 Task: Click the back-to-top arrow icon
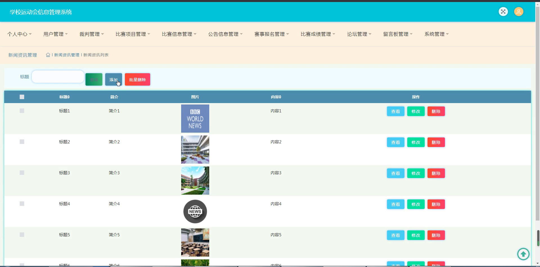[523, 254]
